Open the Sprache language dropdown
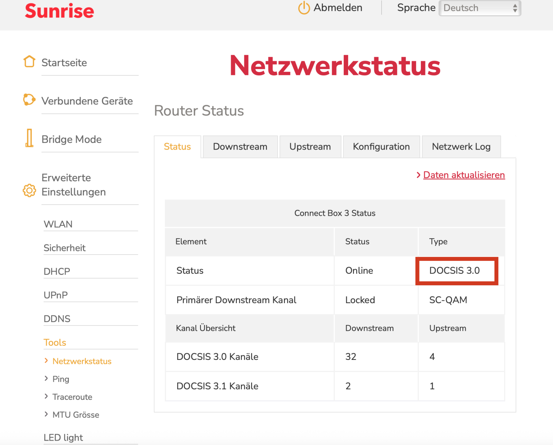 (480, 8)
